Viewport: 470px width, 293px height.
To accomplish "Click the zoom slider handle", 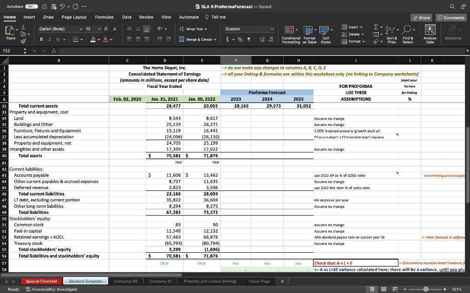I will coord(425,289).
